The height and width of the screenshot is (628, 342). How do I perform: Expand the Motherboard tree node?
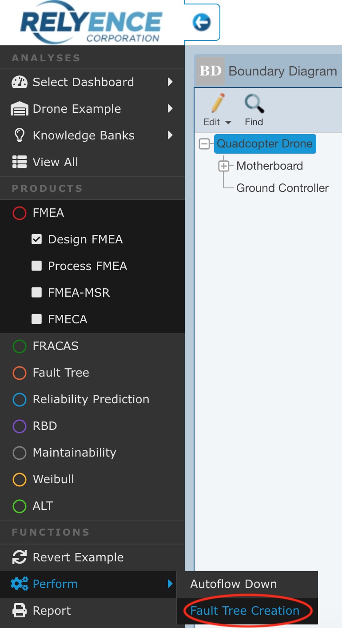(x=224, y=166)
